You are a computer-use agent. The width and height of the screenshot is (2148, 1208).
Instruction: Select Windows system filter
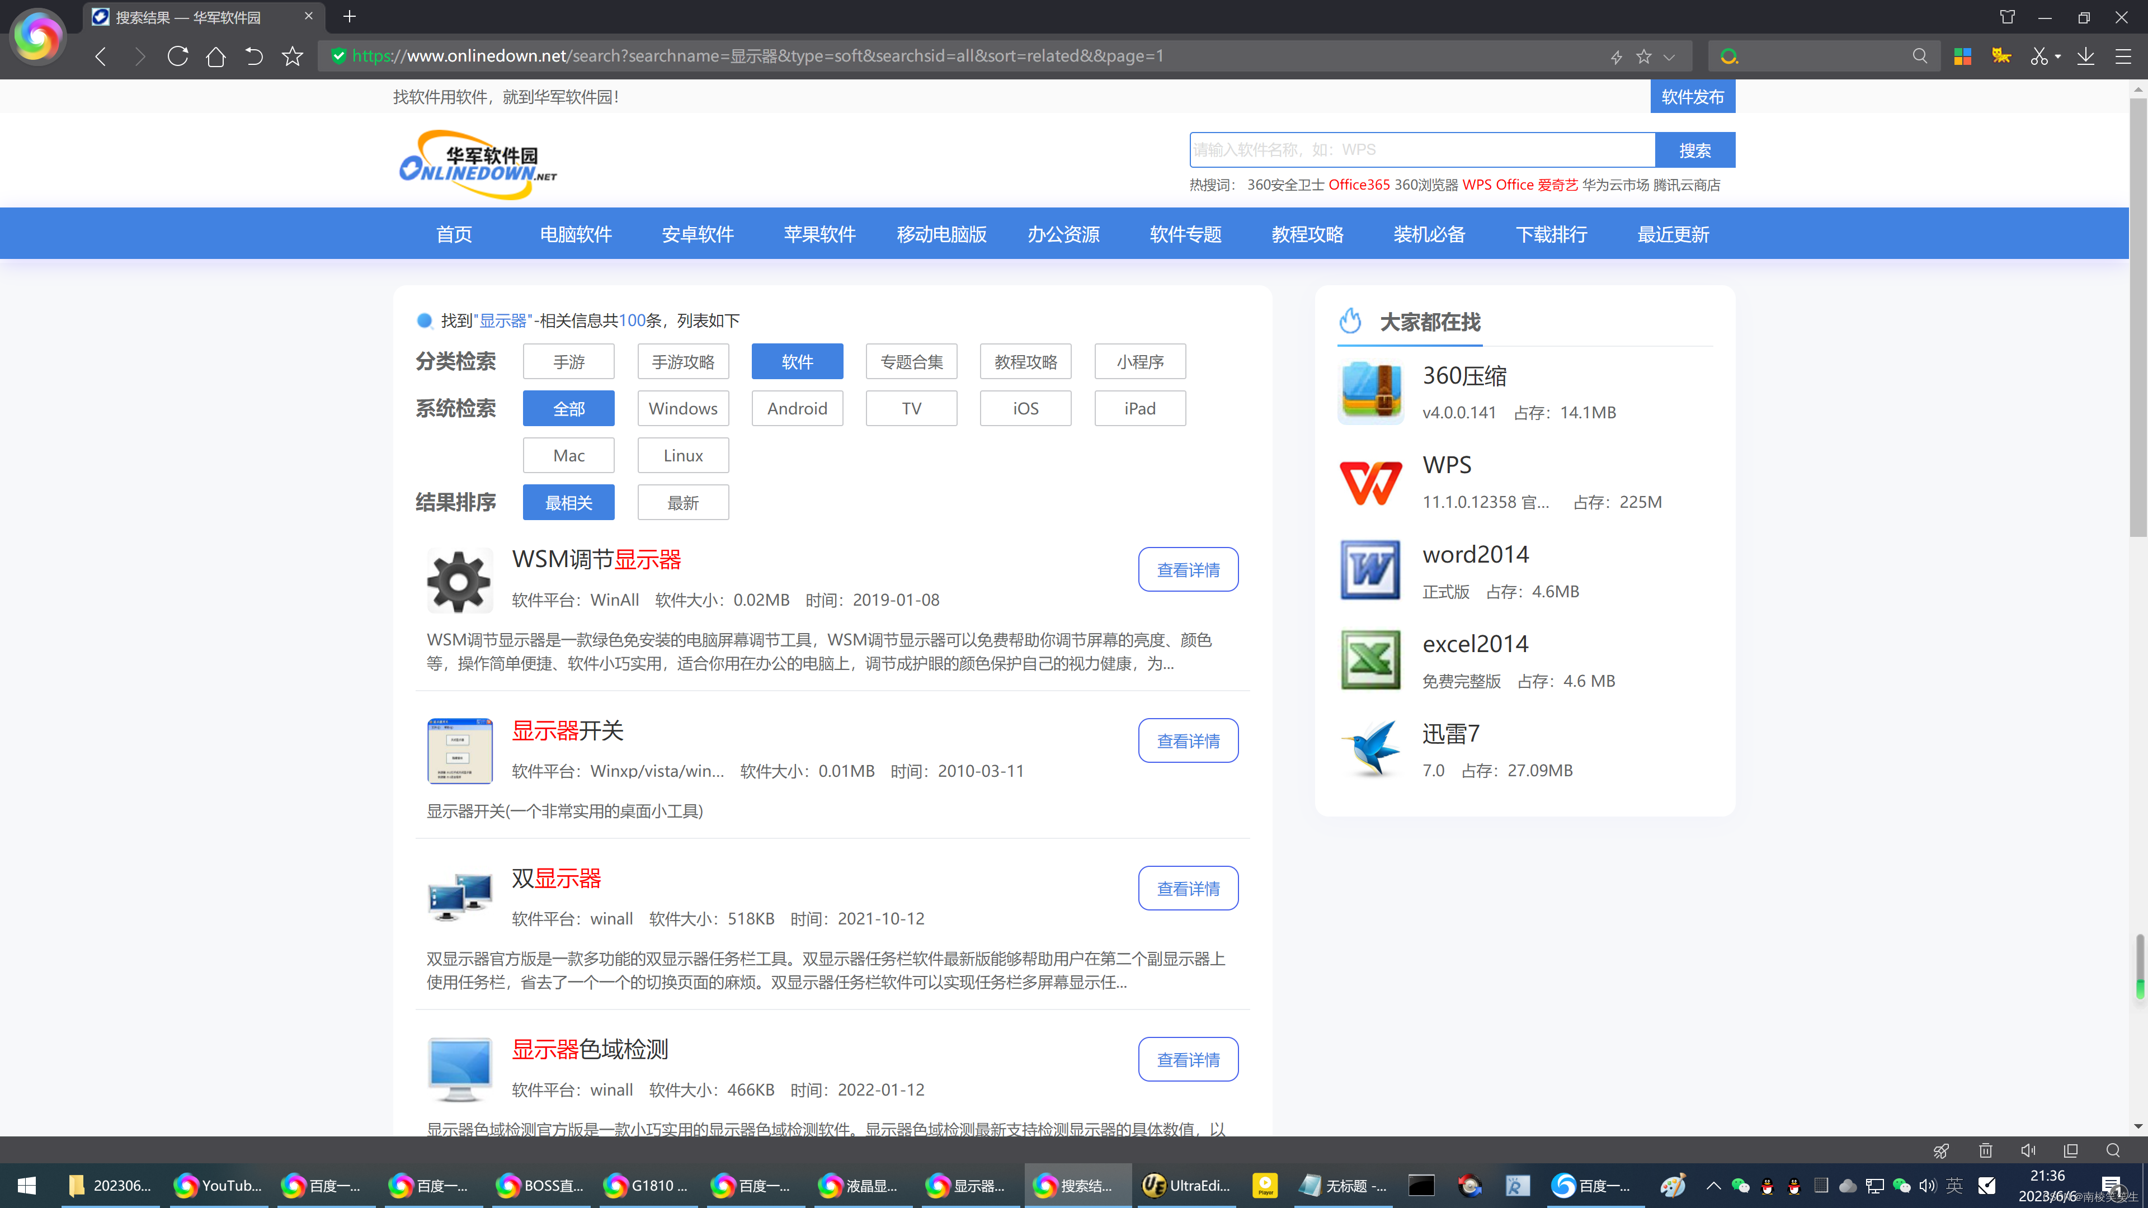[683, 408]
